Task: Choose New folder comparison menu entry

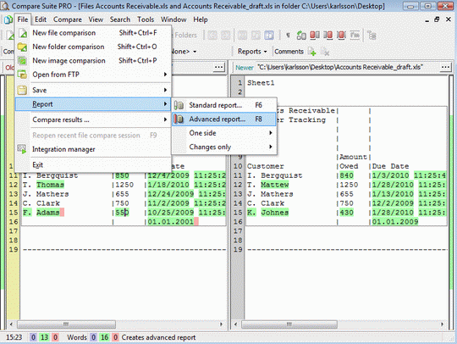Action: 94,47
